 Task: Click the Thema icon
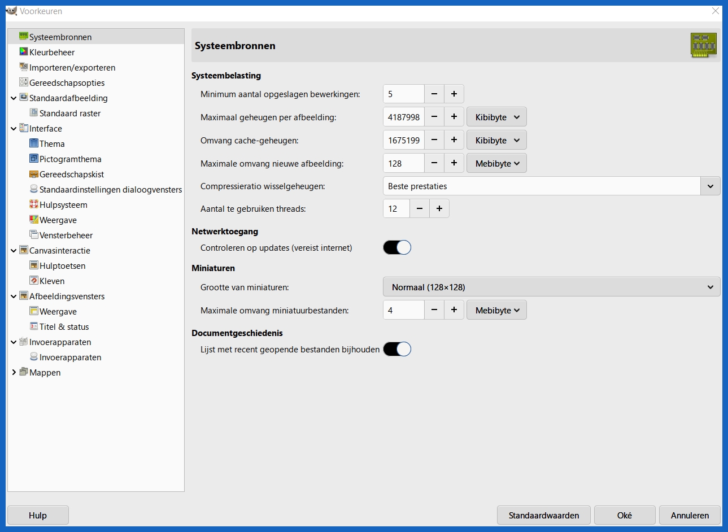coord(34,143)
